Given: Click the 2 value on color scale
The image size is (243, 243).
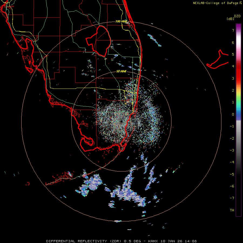Looking at the screenshot, I should (233, 90).
